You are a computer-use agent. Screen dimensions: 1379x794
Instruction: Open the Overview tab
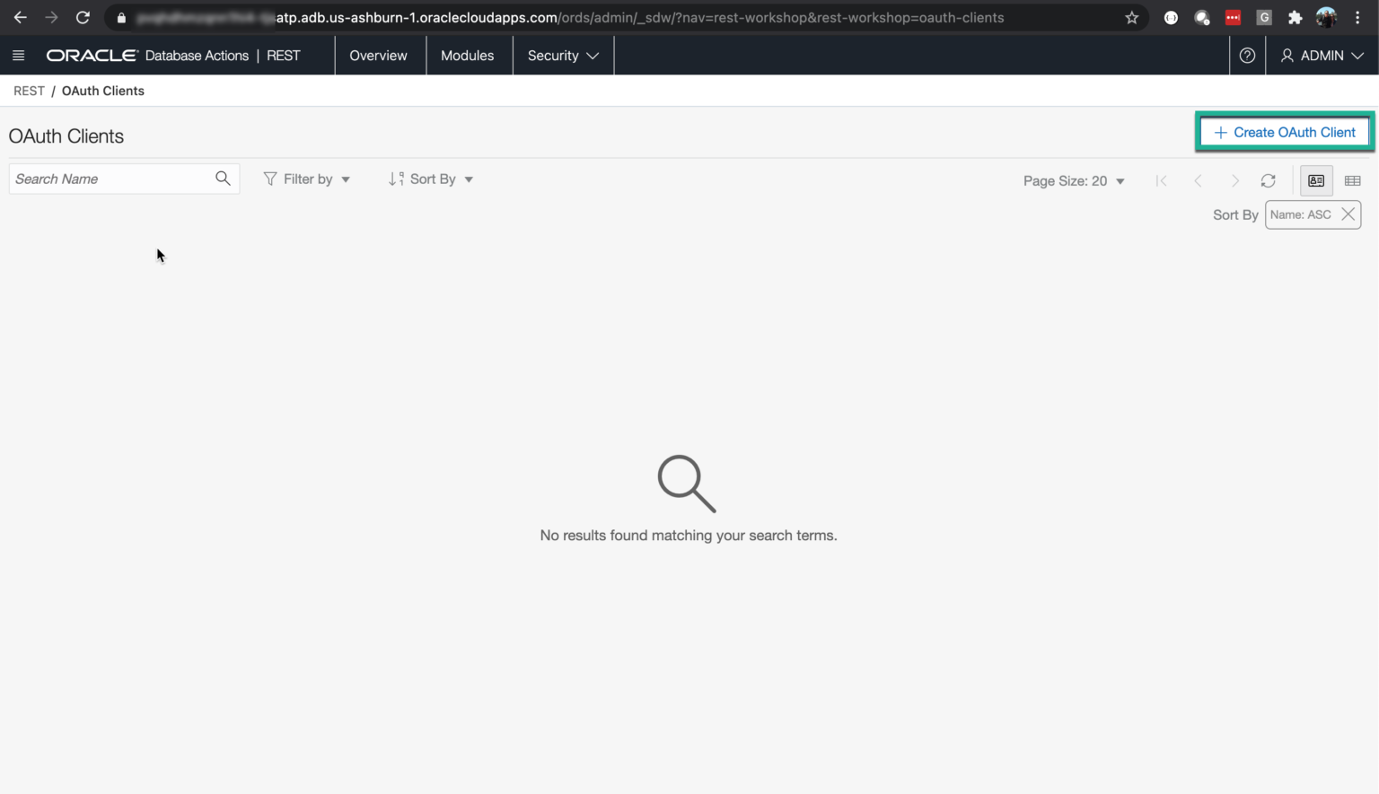378,56
